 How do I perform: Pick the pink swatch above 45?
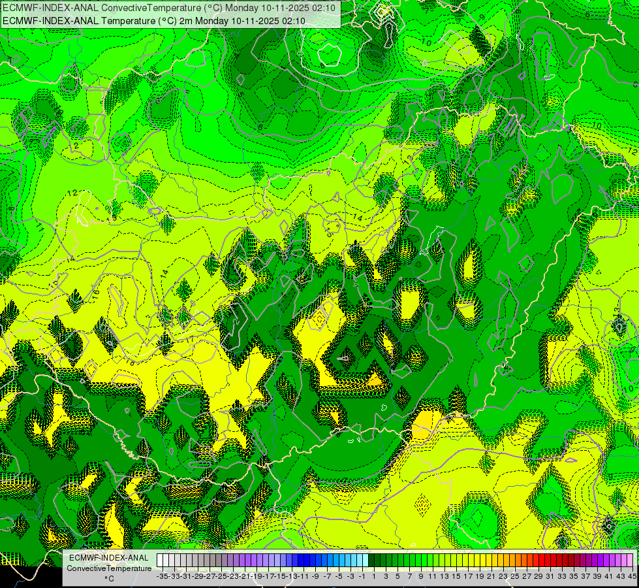pos(630,561)
